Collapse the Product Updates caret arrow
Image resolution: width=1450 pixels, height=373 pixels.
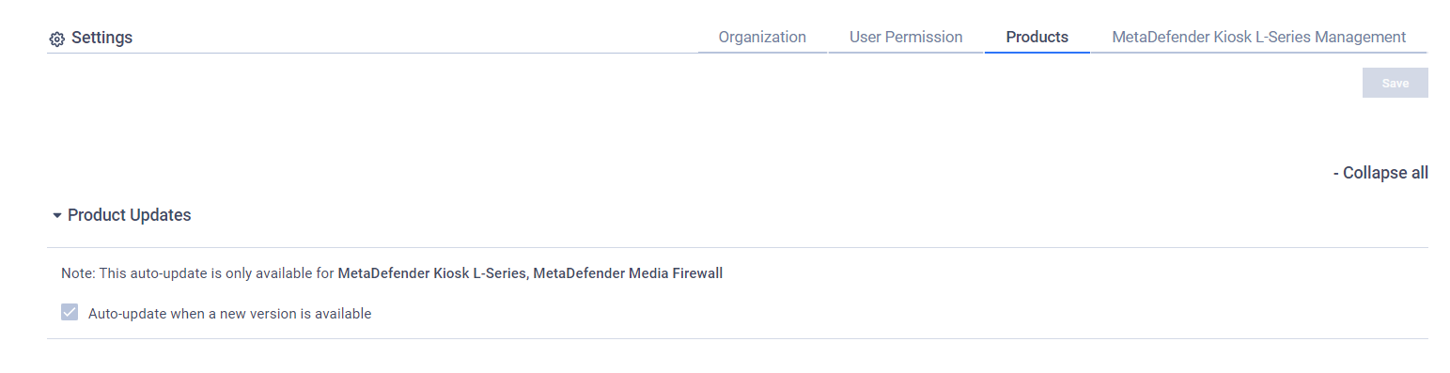[x=57, y=215]
